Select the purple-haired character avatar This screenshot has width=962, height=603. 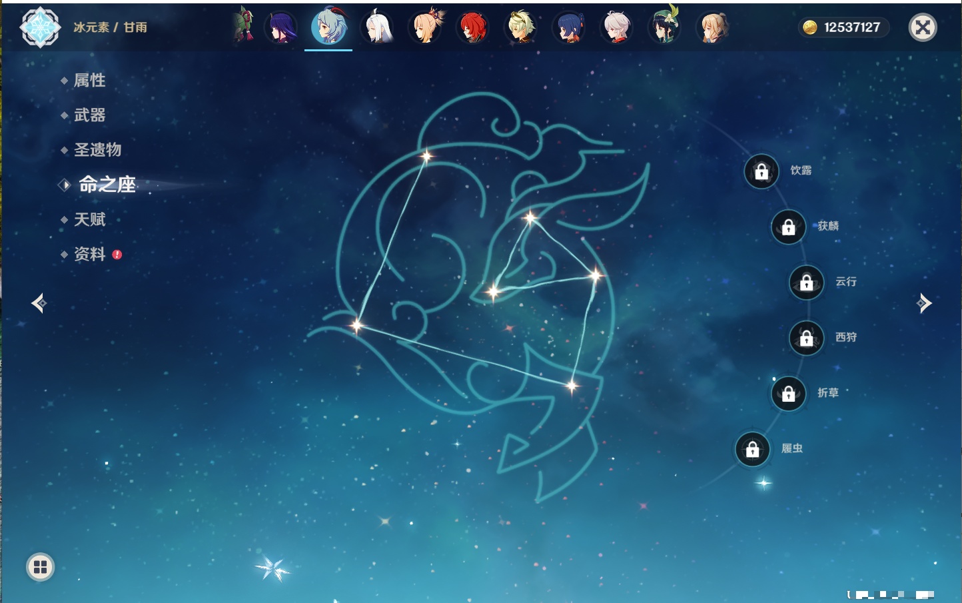(x=281, y=27)
